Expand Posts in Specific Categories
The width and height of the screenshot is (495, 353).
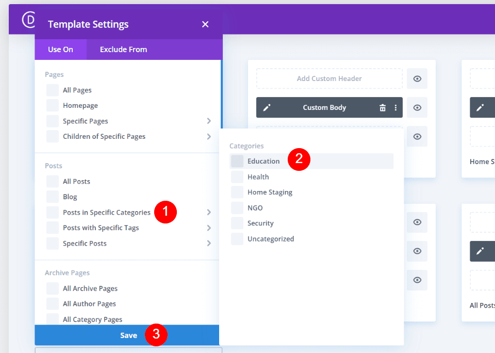tap(209, 212)
